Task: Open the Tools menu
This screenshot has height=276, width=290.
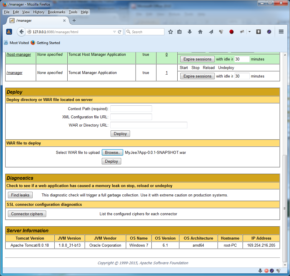Action: [x=73, y=12]
